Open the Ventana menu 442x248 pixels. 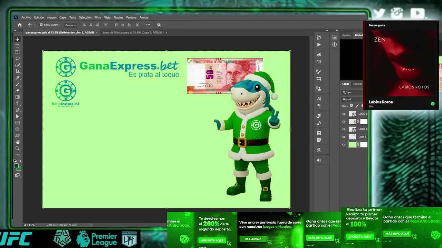pos(131,18)
